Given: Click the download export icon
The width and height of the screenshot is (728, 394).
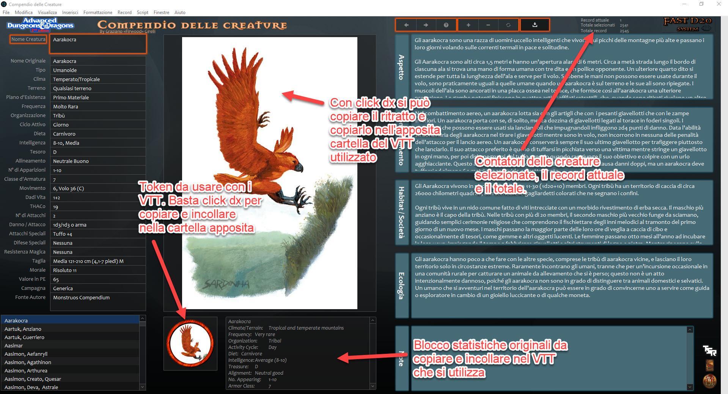Looking at the screenshot, I should [535, 25].
